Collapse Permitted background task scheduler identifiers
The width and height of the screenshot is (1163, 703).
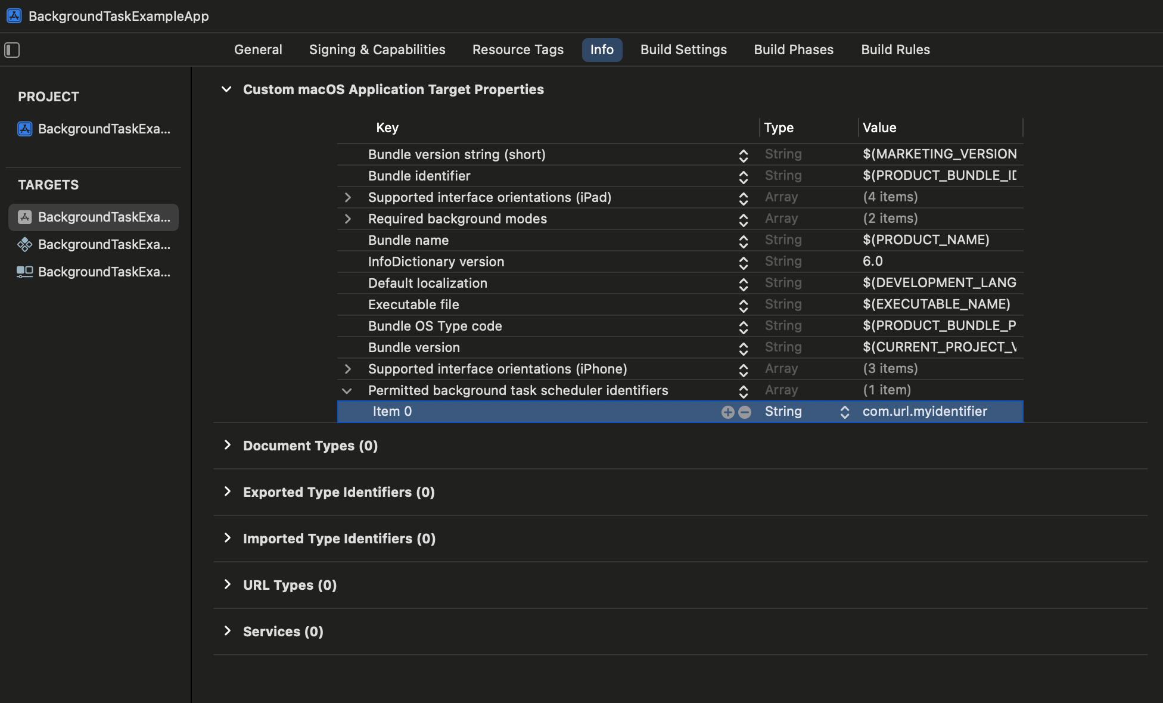347,391
